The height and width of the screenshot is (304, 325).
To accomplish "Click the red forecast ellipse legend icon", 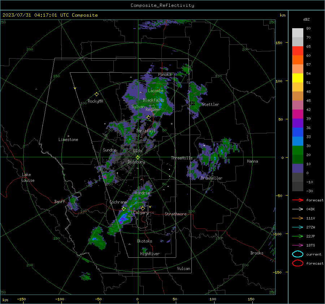I will pos(298,263).
